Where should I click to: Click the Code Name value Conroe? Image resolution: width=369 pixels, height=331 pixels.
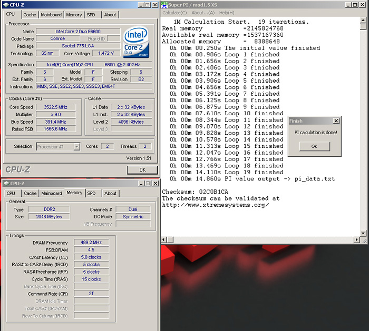[57, 38]
